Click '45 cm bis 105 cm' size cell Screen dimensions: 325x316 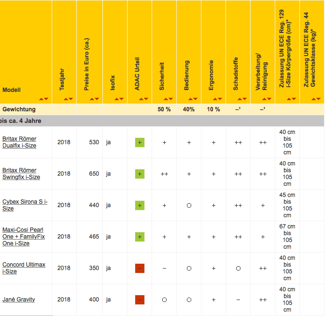coord(287,205)
